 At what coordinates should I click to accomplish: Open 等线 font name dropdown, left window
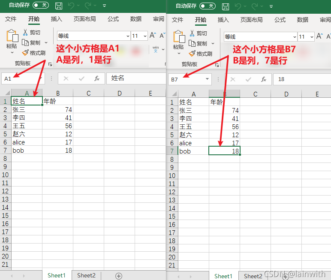[x=128, y=36]
